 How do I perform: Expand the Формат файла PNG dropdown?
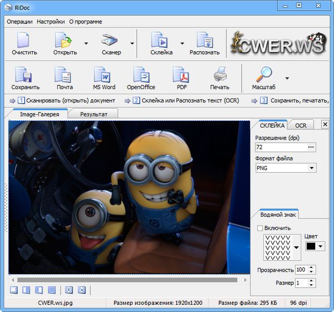[x=311, y=168]
